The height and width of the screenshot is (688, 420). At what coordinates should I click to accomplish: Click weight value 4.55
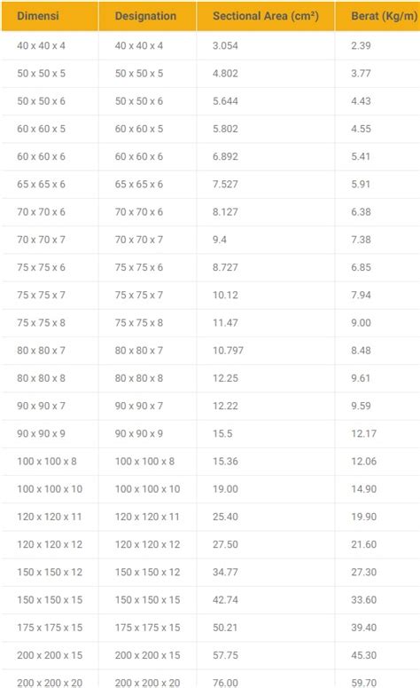coord(361,129)
